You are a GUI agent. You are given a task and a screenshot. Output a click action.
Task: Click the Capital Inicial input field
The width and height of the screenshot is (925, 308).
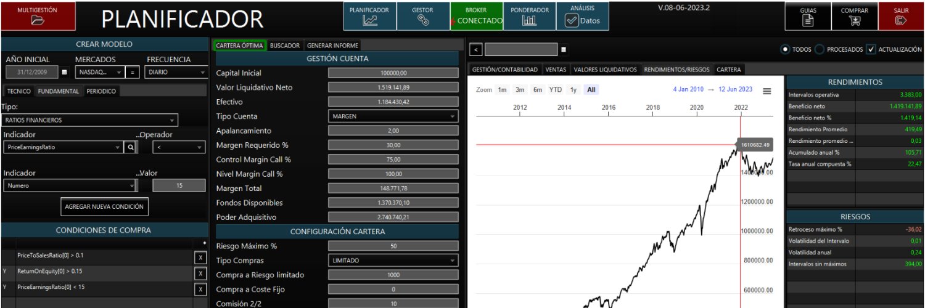coord(393,73)
